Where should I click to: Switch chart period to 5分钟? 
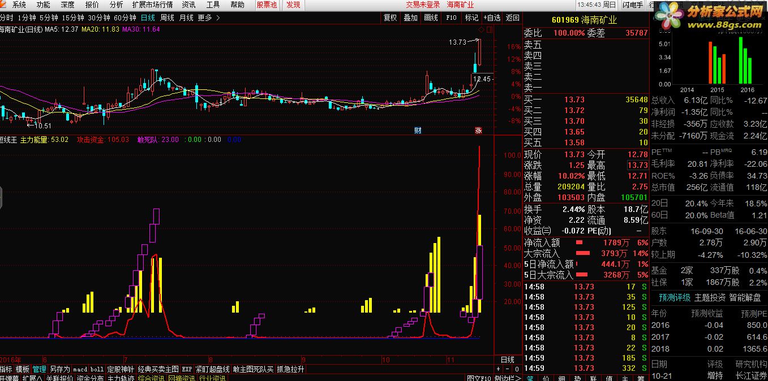(x=49, y=18)
